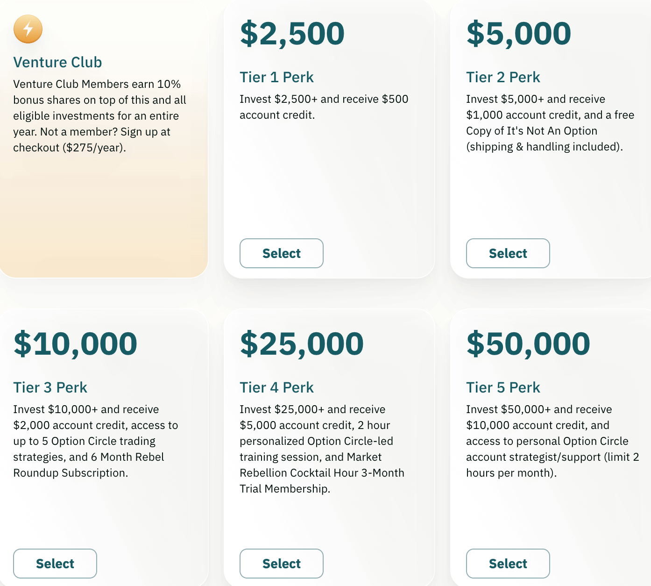The width and height of the screenshot is (651, 586).
Task: Click the Venture Club heading
Action: click(57, 62)
